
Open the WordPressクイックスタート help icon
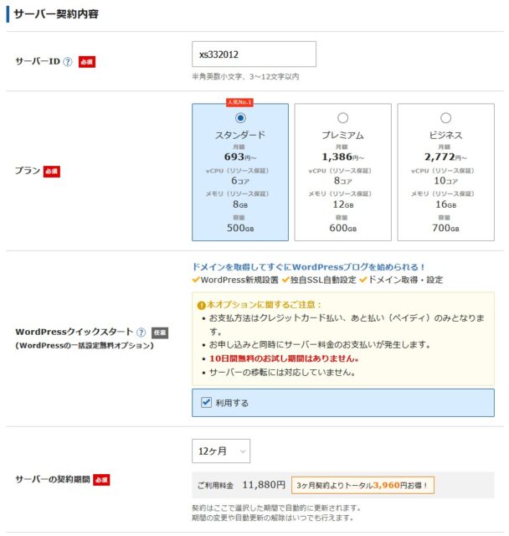(x=141, y=332)
